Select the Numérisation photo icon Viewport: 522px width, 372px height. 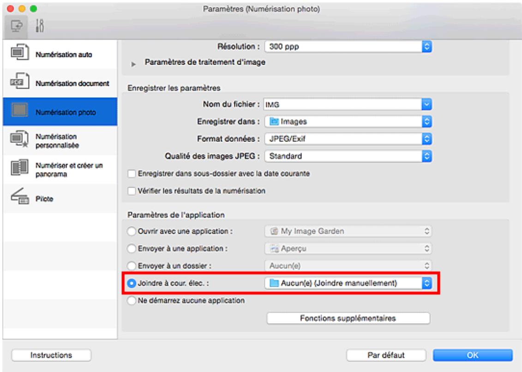click(x=19, y=110)
